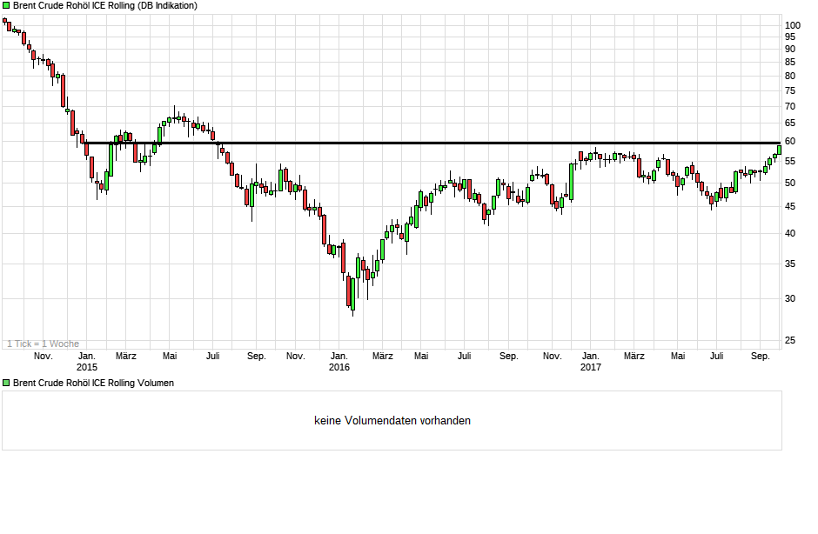
Task: Click the 75 price axis label
Action: (x=790, y=90)
